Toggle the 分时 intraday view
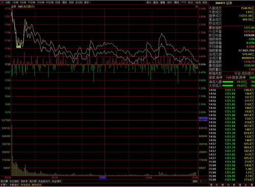Viewport: 255px width, 187px height. point(8,3)
